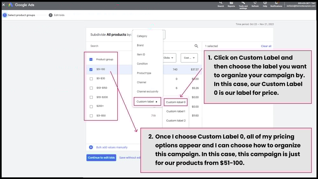
Task: Click the $11.60 cost value
Action: [x=195, y=116]
